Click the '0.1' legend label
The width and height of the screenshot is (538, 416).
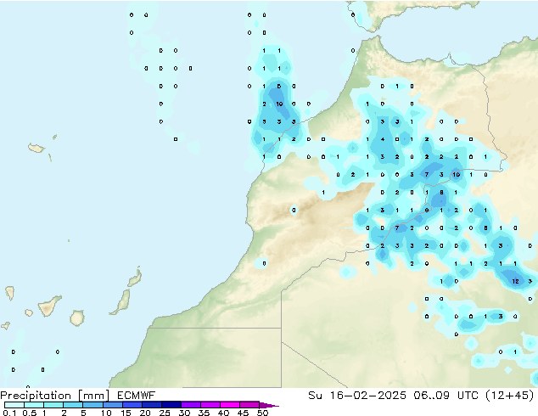click(9, 413)
